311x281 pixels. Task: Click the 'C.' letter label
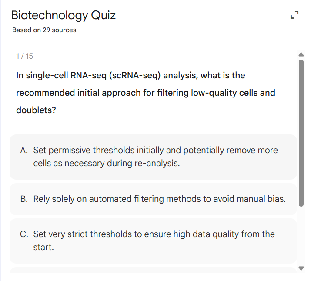coord(24,234)
